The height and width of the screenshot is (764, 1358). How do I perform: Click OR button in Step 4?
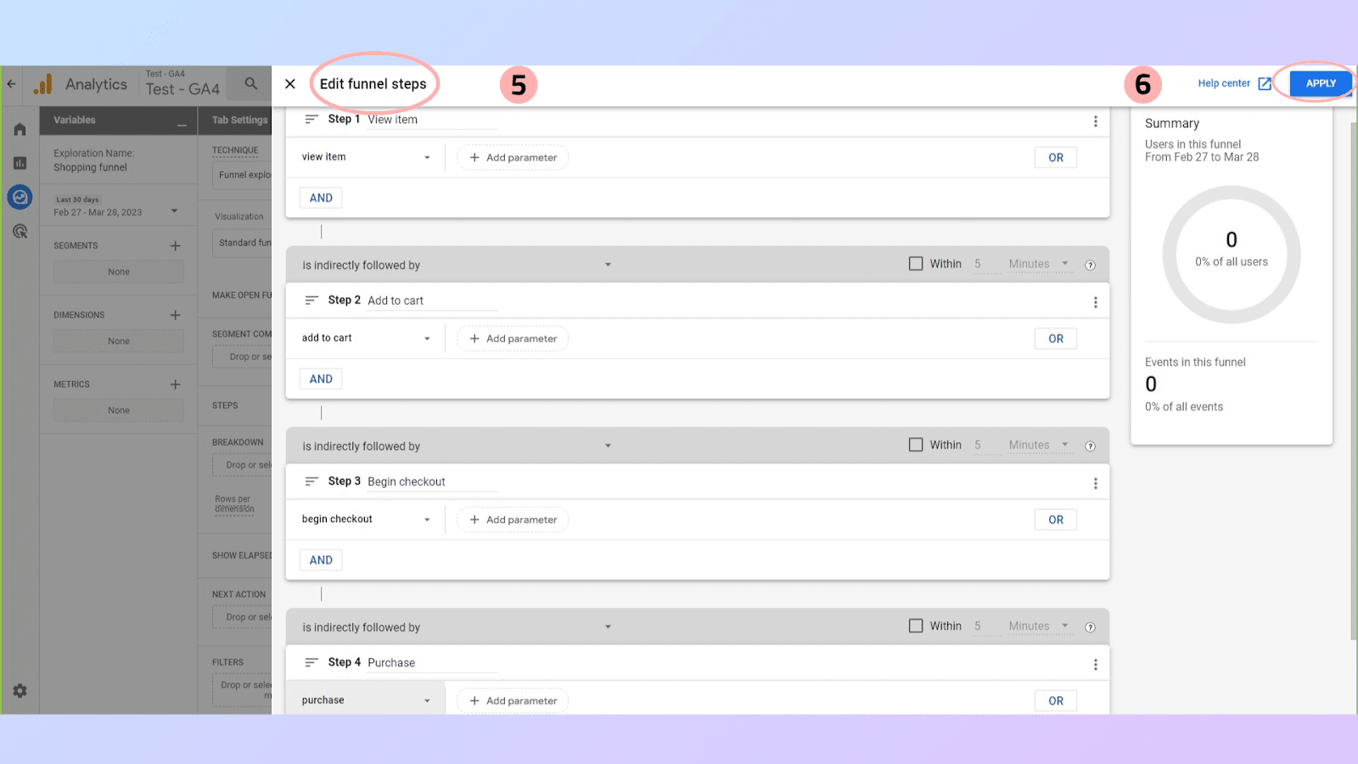[x=1055, y=700]
